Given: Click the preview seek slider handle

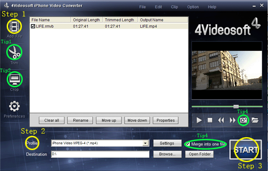Looking at the screenshot, I should coord(236,106).
